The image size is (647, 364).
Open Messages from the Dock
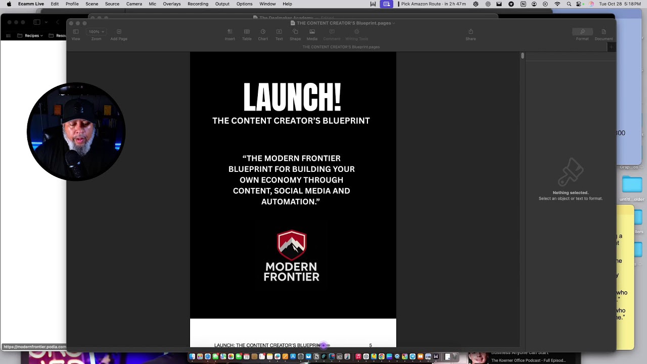[215, 357]
